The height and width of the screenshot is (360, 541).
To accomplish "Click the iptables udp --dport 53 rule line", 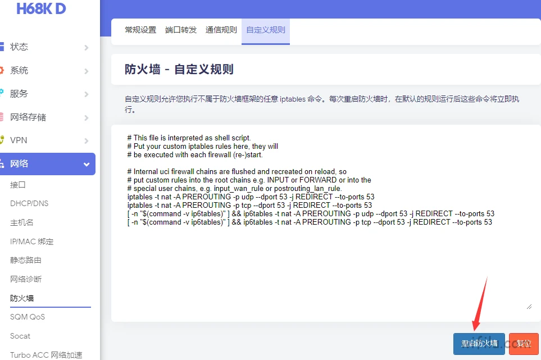I will pyautogui.click(x=251, y=197).
